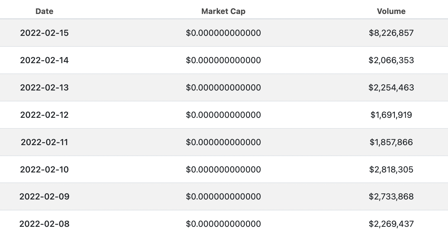Select the 2022-02-13 date cell
The height and width of the screenshot is (235, 448).
(x=44, y=87)
